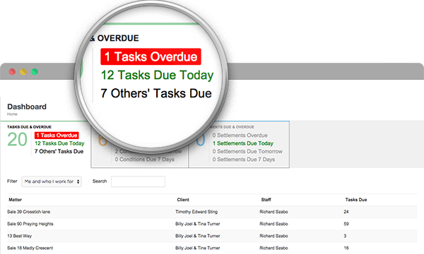424x254 pixels.
Task: Click the yellow minimize window button
Action: (23, 72)
